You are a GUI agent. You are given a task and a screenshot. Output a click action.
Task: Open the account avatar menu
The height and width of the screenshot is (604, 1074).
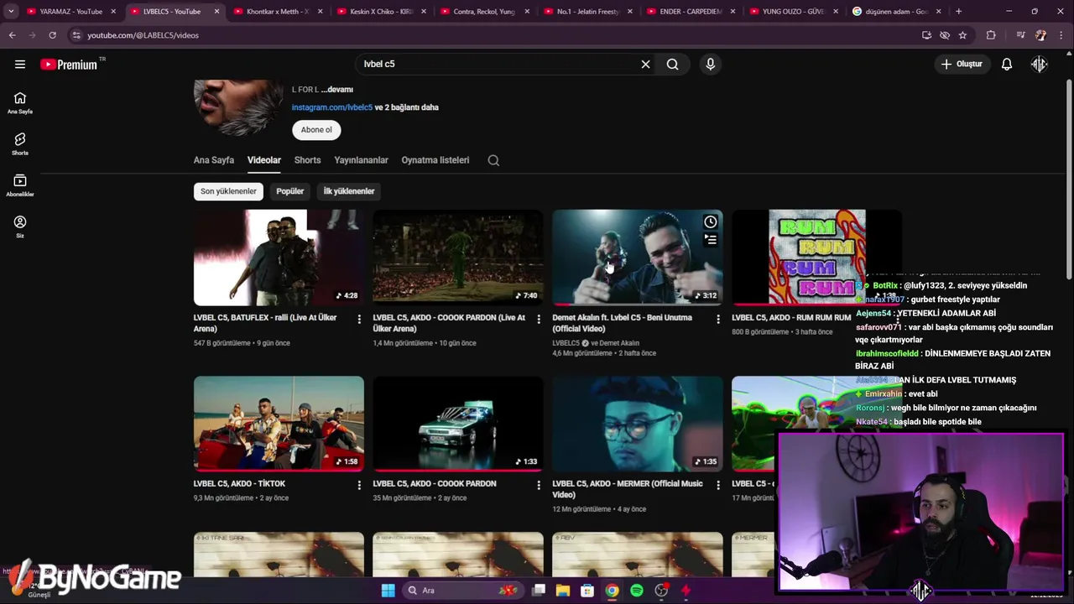coord(1039,64)
